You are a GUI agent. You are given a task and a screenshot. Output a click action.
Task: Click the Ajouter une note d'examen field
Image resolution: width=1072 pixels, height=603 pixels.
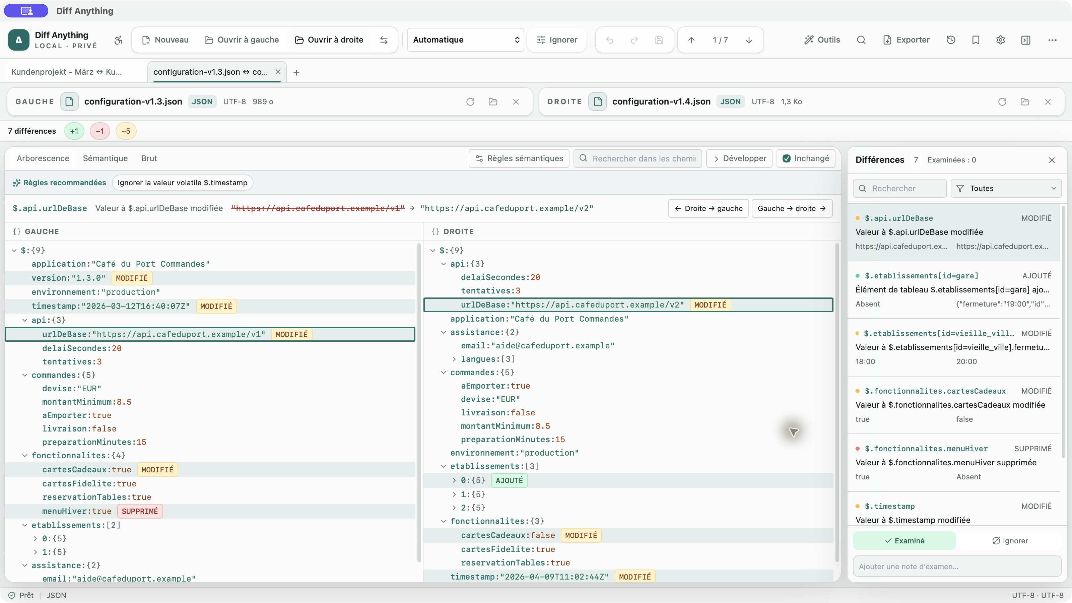tap(957, 566)
